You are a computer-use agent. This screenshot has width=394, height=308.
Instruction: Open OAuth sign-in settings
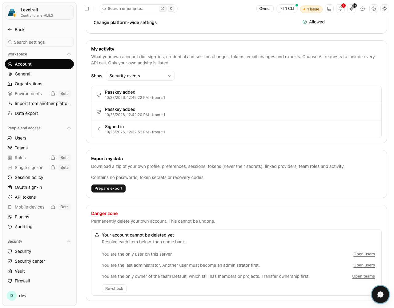39,187
